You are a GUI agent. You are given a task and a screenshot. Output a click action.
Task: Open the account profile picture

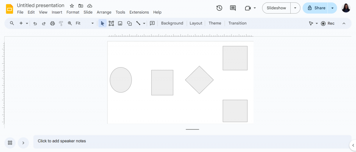[346, 8]
